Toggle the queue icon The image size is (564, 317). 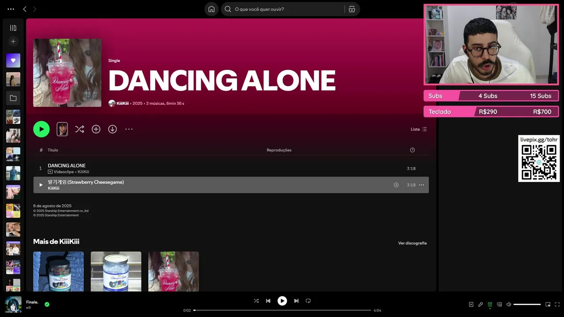click(x=490, y=304)
